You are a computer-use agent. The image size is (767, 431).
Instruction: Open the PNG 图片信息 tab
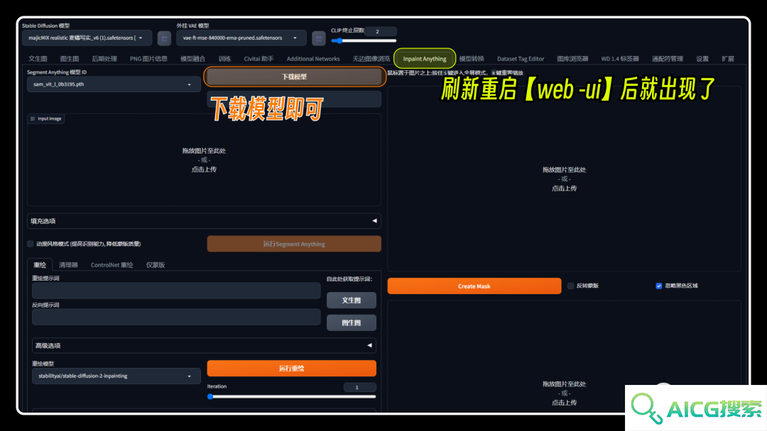pyautogui.click(x=148, y=59)
